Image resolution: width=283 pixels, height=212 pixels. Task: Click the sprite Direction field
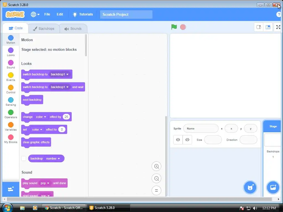click(x=248, y=140)
